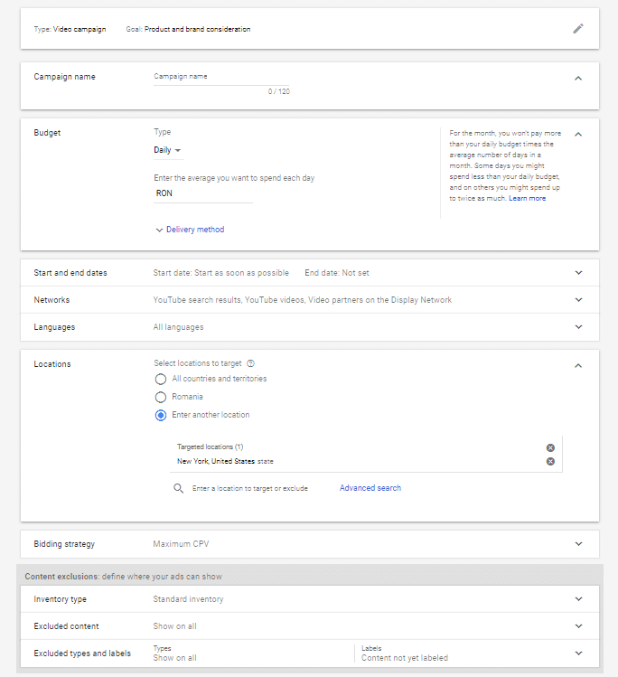Screen dimensions: 618x677
Task: Click the Goal: Product and brand consideration text
Action: tap(188, 29)
